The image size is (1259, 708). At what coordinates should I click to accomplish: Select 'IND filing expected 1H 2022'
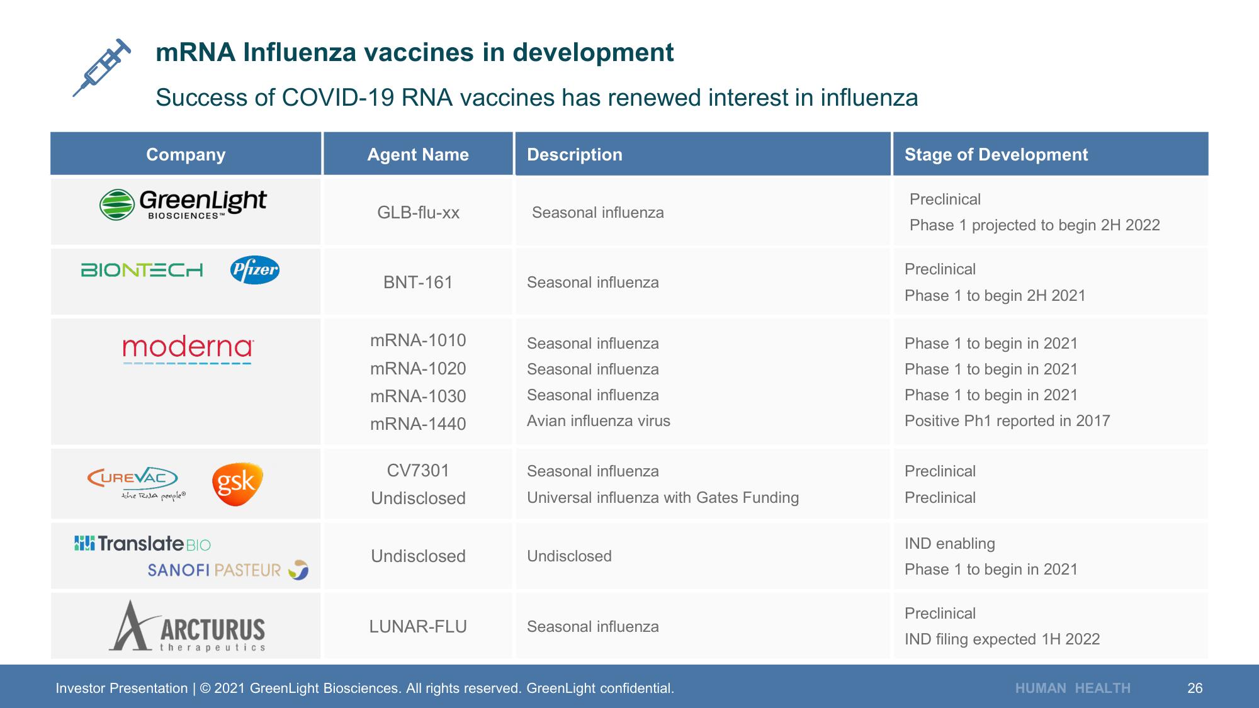[1002, 639]
